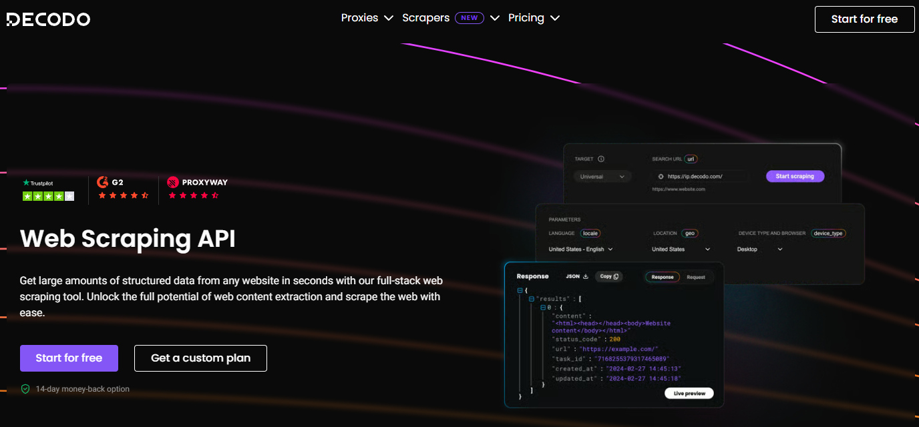The width and height of the screenshot is (919, 427).
Task: Expand the chevron next to Pricing
Action: [555, 19]
